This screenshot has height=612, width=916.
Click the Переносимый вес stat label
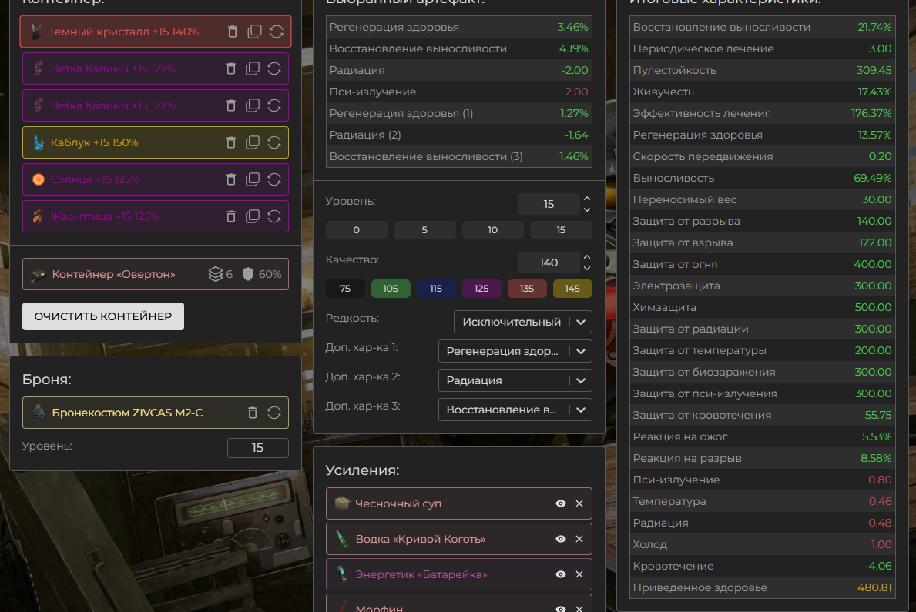(685, 199)
